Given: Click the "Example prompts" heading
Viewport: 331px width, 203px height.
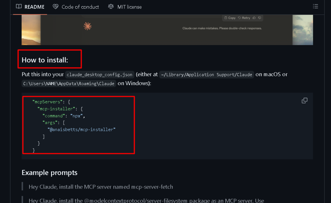Looking at the screenshot, I should click(49, 173).
